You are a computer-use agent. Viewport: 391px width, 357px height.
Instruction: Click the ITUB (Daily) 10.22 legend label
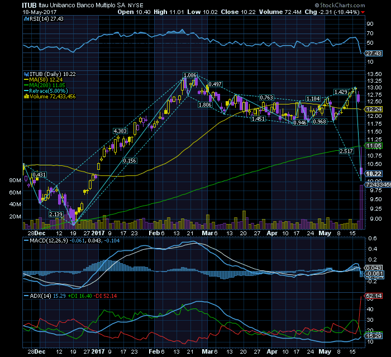coord(53,74)
